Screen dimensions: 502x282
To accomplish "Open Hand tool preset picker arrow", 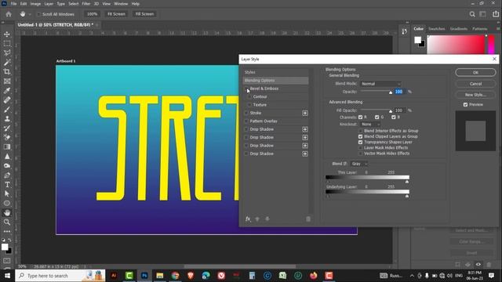I will coord(30,14).
